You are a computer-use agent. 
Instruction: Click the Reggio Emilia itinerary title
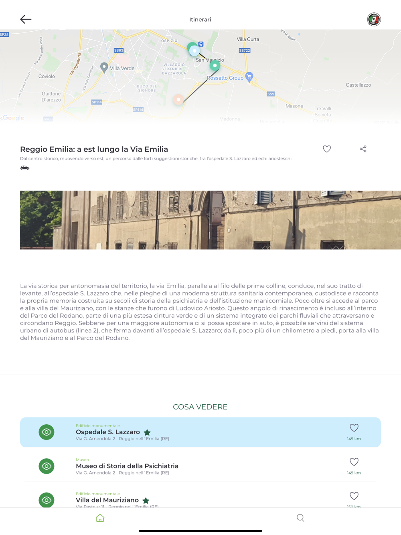pos(94,149)
